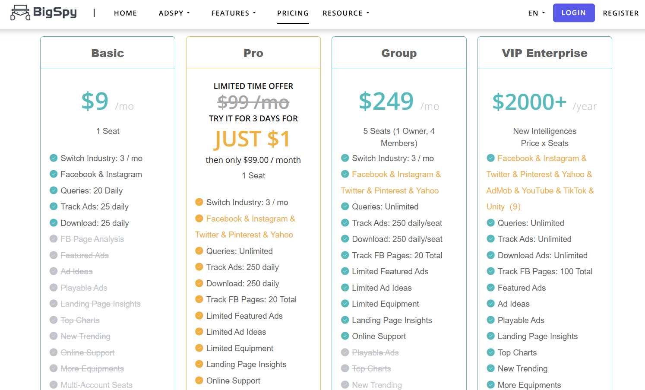Click orange check beside Pro Landing Page Insights
Viewport: 645px width, 390px height.
tap(199, 364)
